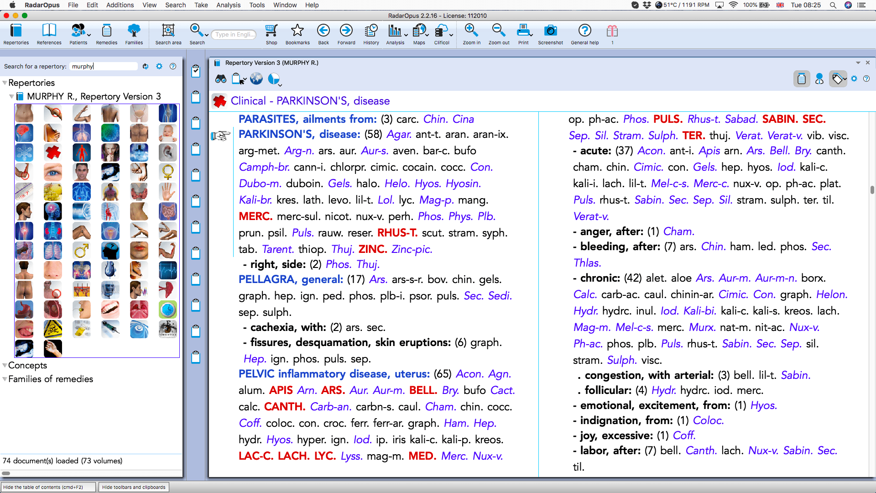Open the Remedies toolbar icon
The image size is (876, 493).
pyautogui.click(x=106, y=34)
